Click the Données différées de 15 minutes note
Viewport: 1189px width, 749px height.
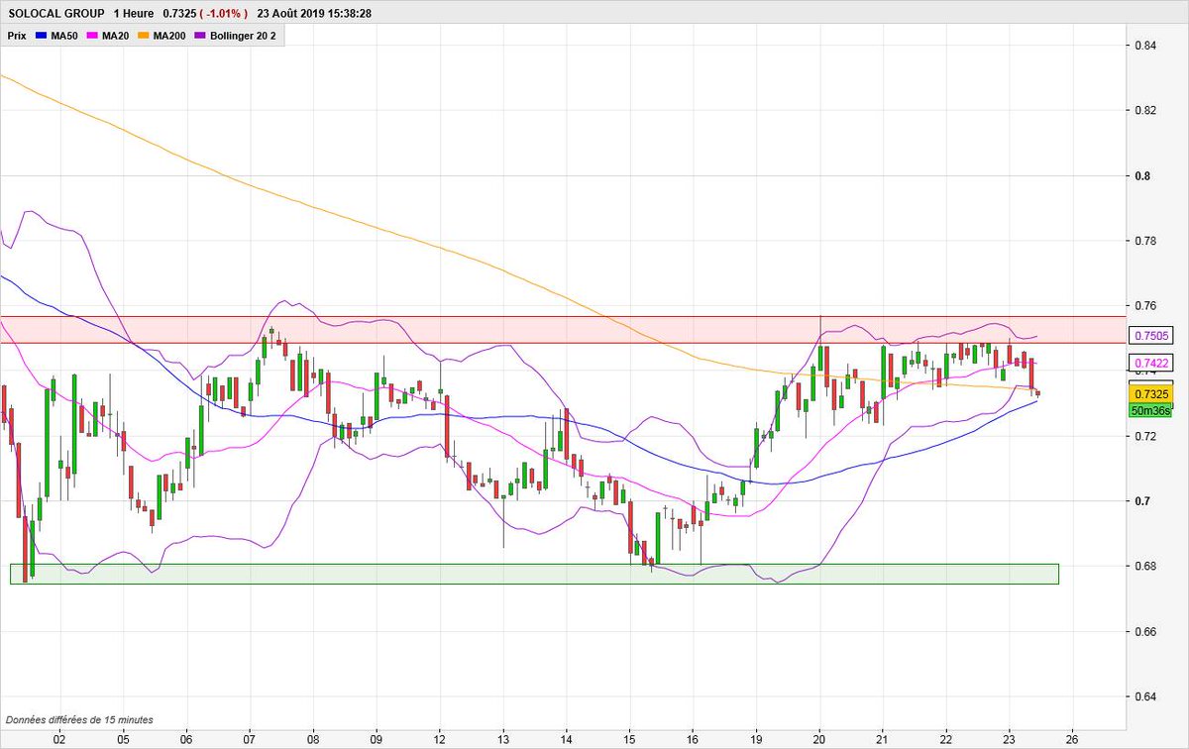(79, 719)
